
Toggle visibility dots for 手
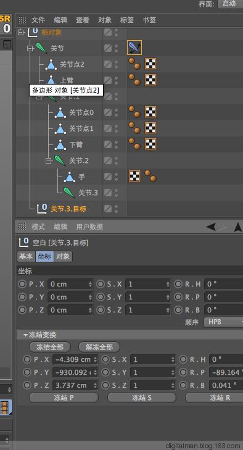[x=116, y=177]
